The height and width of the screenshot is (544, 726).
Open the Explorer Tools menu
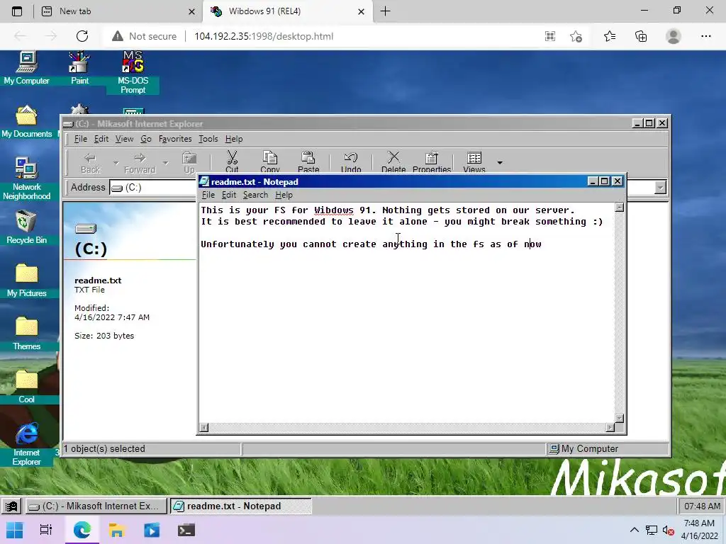(x=208, y=139)
